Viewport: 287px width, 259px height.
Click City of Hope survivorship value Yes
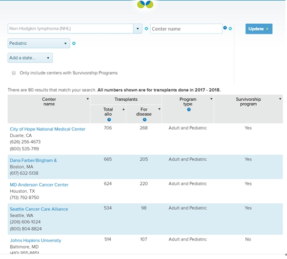(x=248, y=128)
